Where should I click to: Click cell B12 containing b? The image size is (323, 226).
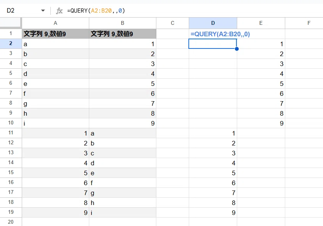pyautogui.click(x=122, y=143)
